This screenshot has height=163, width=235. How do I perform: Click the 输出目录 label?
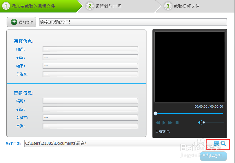click(x=14, y=144)
